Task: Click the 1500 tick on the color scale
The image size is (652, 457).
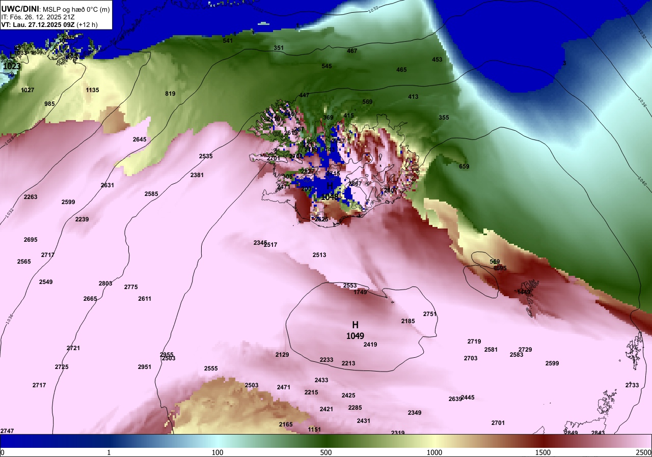Action: (x=543, y=452)
